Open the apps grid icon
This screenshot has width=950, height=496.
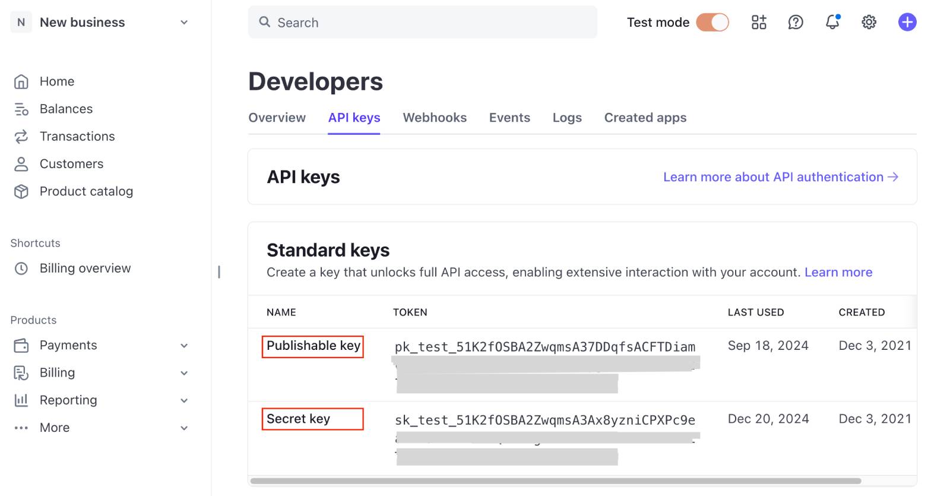click(759, 23)
